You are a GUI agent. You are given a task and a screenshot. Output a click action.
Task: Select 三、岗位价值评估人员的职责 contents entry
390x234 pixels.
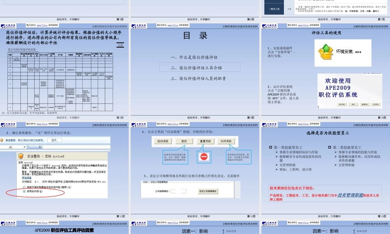pos(198,78)
